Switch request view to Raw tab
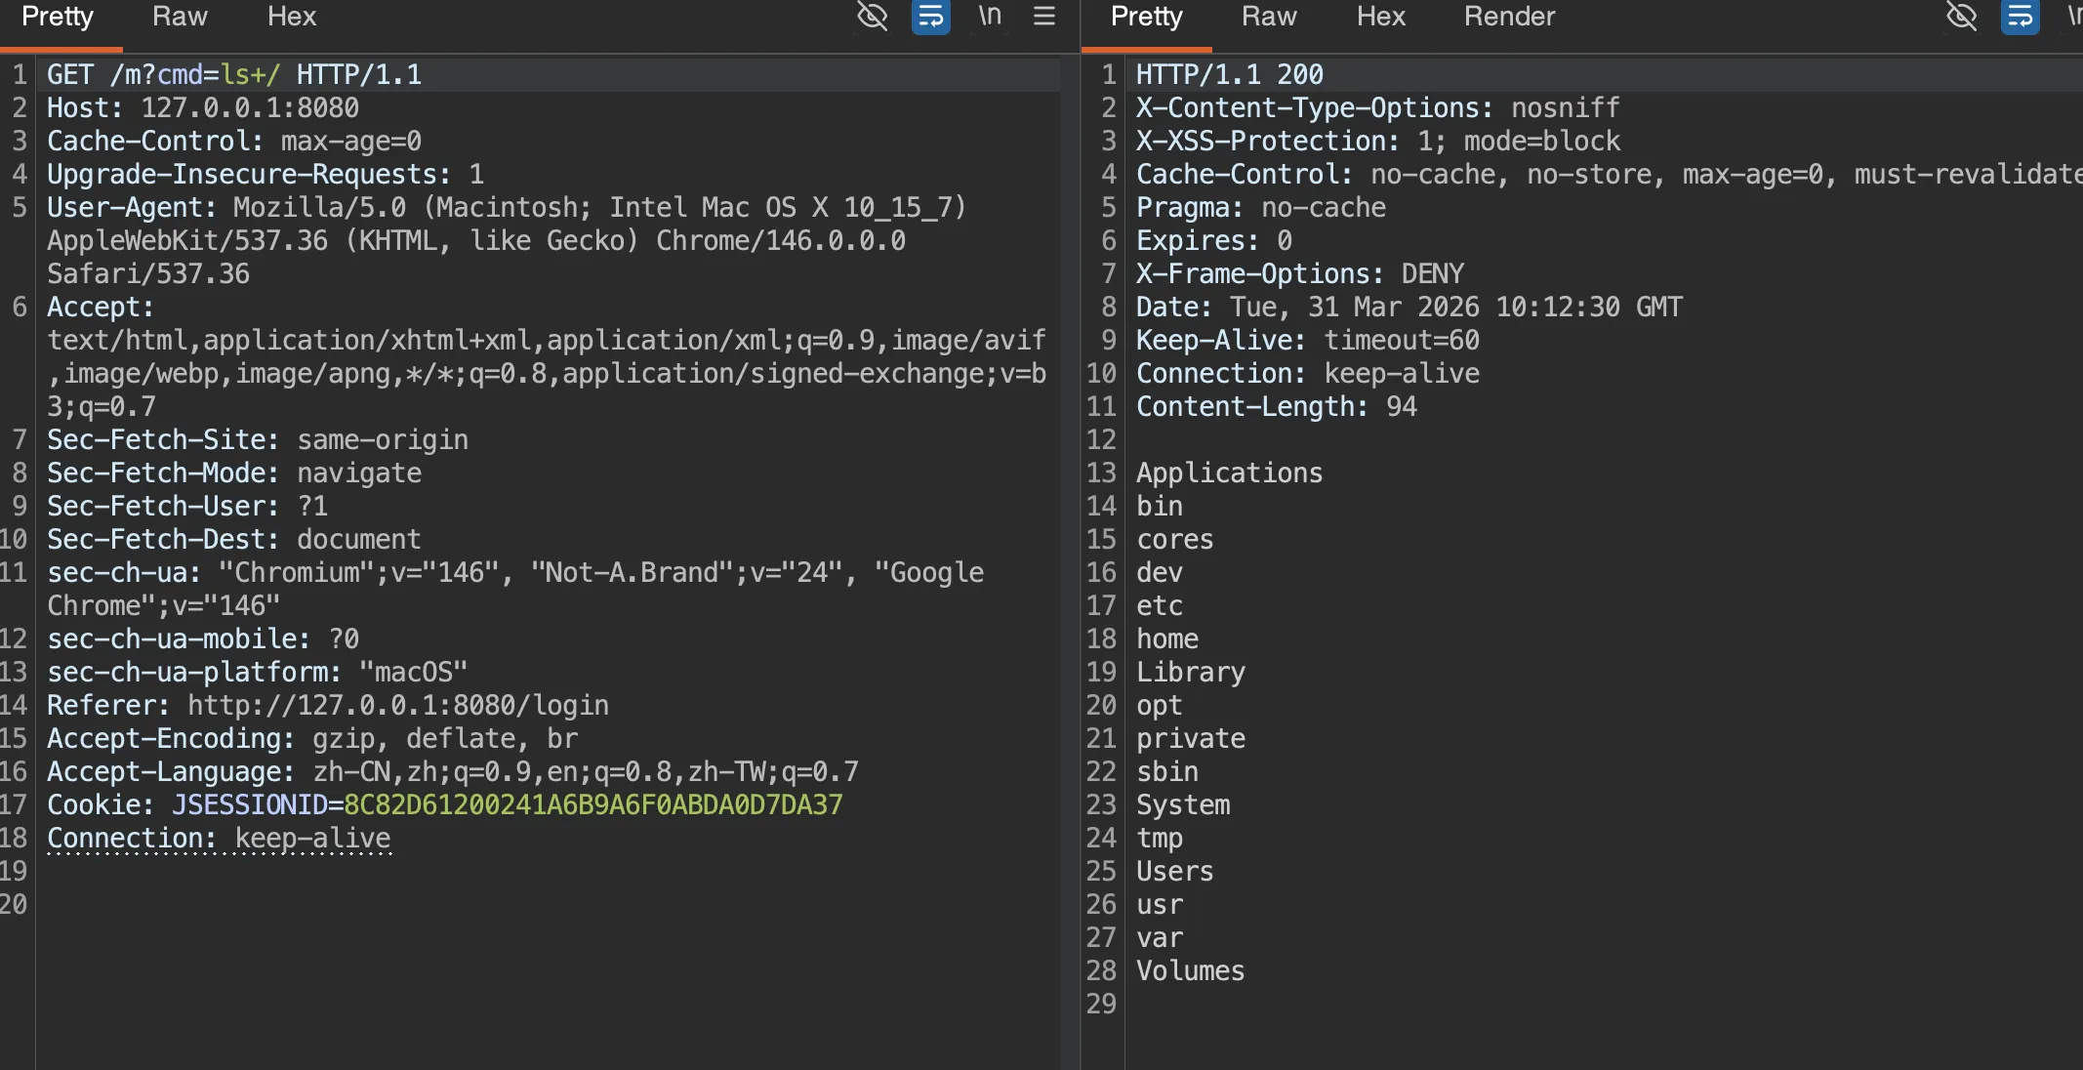The image size is (2083, 1070). [180, 17]
